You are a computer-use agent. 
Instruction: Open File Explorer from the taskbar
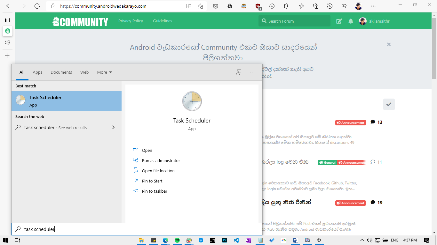click(142, 240)
